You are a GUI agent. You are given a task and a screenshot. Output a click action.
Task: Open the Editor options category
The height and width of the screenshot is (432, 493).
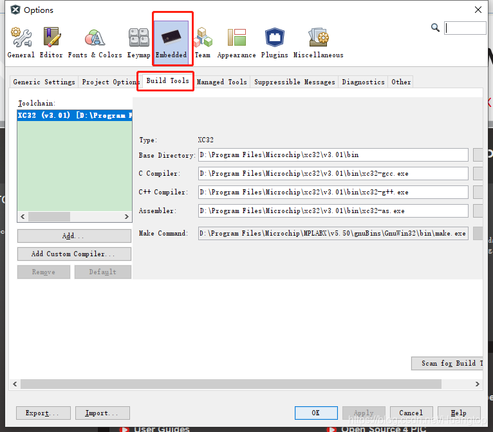pyautogui.click(x=51, y=42)
